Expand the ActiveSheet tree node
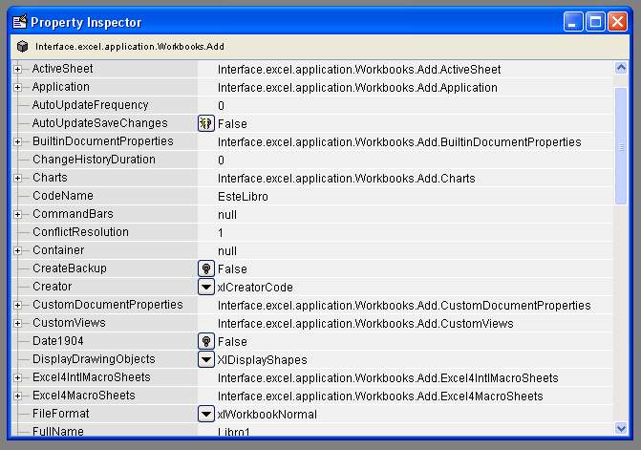Screen dimensions: 641x450 tap(17, 69)
